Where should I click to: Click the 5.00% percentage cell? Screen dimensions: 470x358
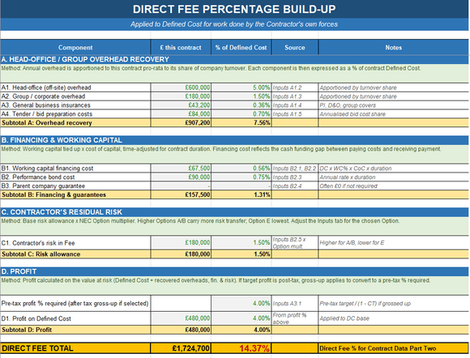click(x=241, y=87)
